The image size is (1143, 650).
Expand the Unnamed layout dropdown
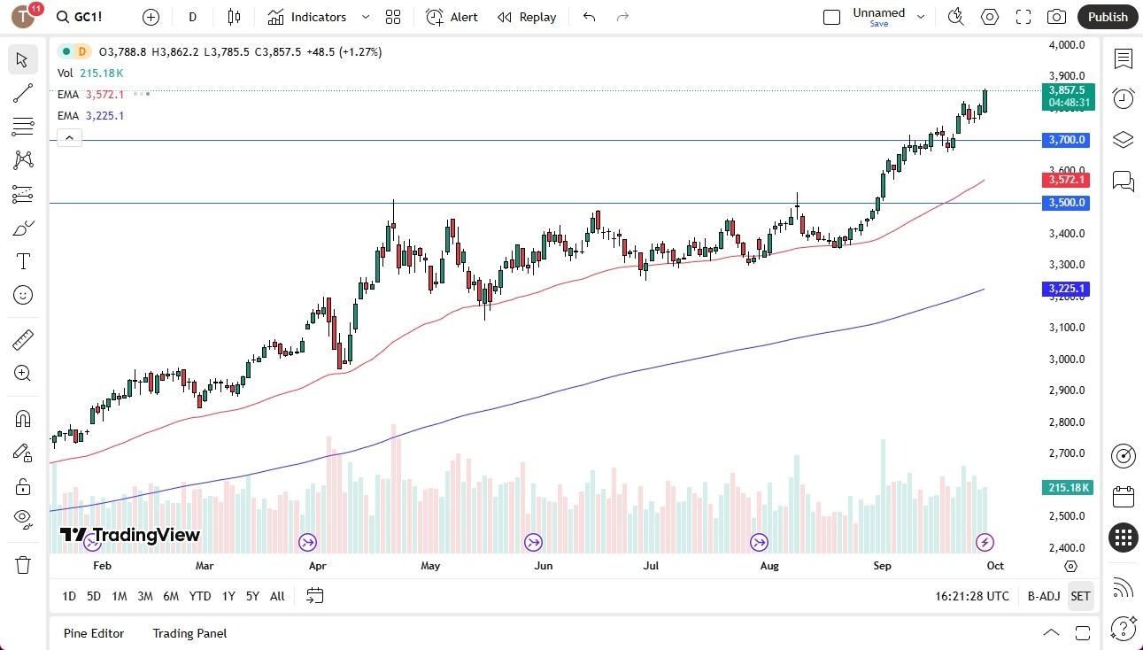tap(921, 17)
